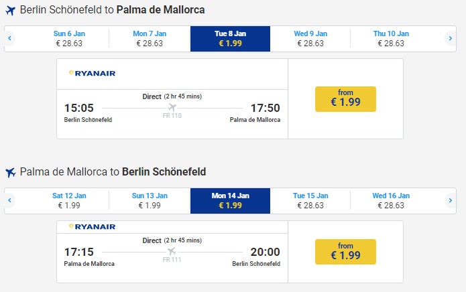Select Mon 7 Jan outbound date
The width and height of the screenshot is (466, 292).
click(150, 39)
